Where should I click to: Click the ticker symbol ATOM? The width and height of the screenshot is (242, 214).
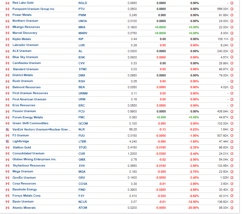tap(83, 208)
